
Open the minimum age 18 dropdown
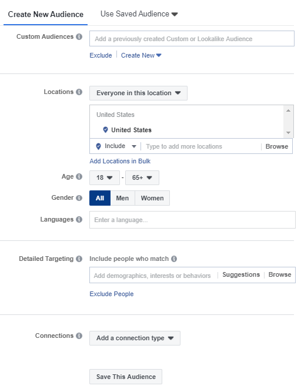coord(105,177)
